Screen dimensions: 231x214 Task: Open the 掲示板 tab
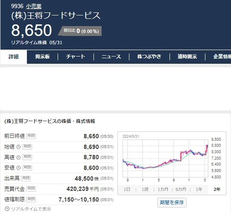coord(42,56)
